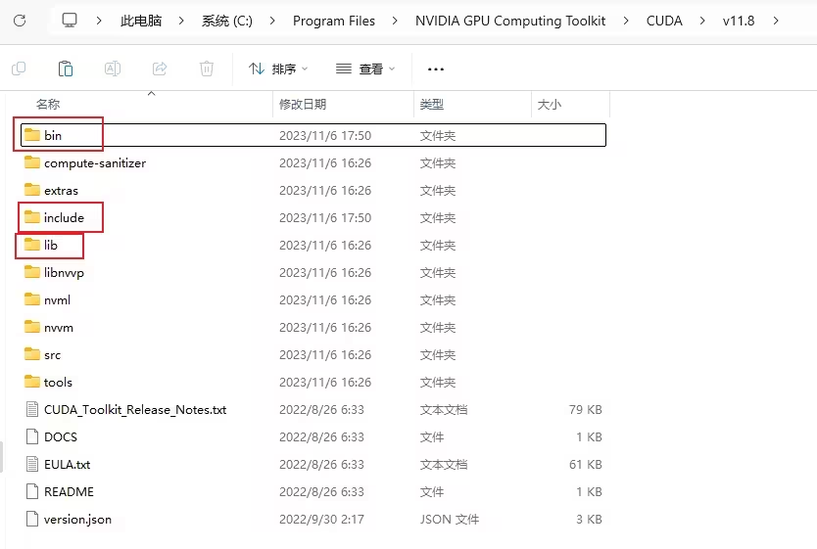The height and width of the screenshot is (549, 817).
Task: Click the README file icon
Action: [32, 492]
